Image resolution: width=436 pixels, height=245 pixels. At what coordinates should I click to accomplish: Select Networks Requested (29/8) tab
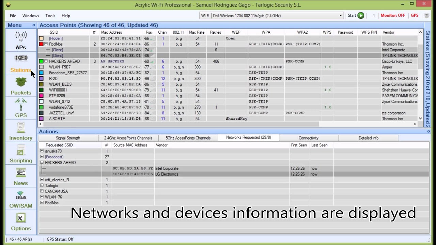pos(248,137)
